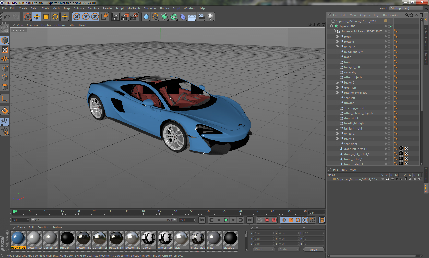Click frame 45 on the timeline
Image resolution: width=429 pixels, height=258 pixels.
[159, 212]
